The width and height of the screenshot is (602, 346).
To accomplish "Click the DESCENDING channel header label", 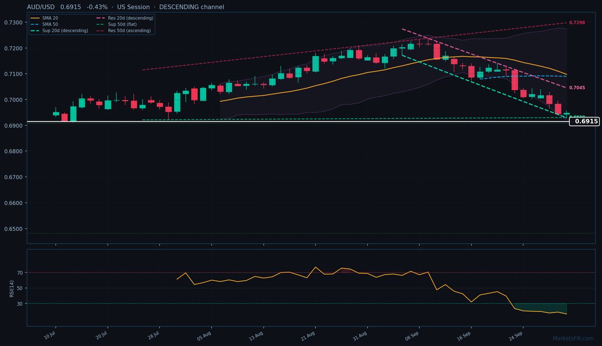I will pos(192,7).
